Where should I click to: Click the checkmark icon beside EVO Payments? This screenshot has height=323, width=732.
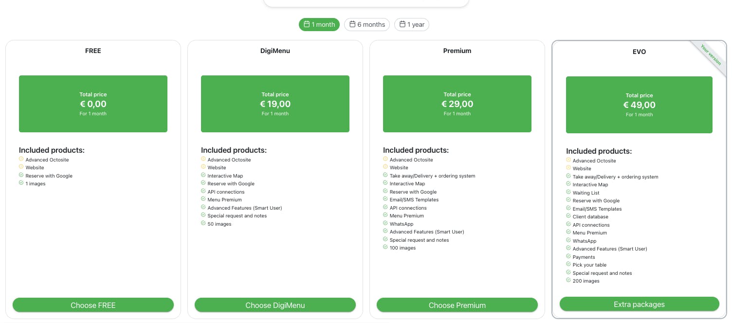point(568,256)
